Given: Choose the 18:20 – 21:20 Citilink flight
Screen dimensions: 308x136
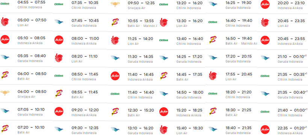Looking at the screenshot, I should pyautogui.click(x=232, y=94).
